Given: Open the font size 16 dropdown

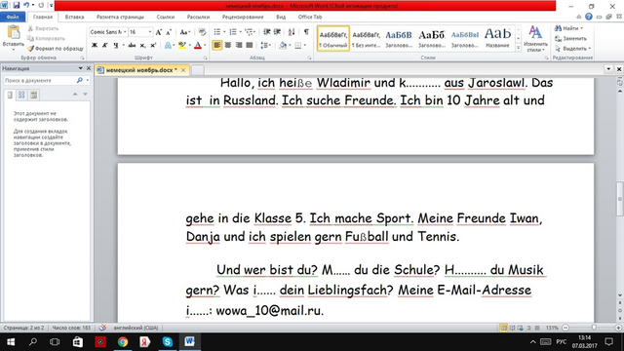Looking at the screenshot, I should pyautogui.click(x=150, y=32).
